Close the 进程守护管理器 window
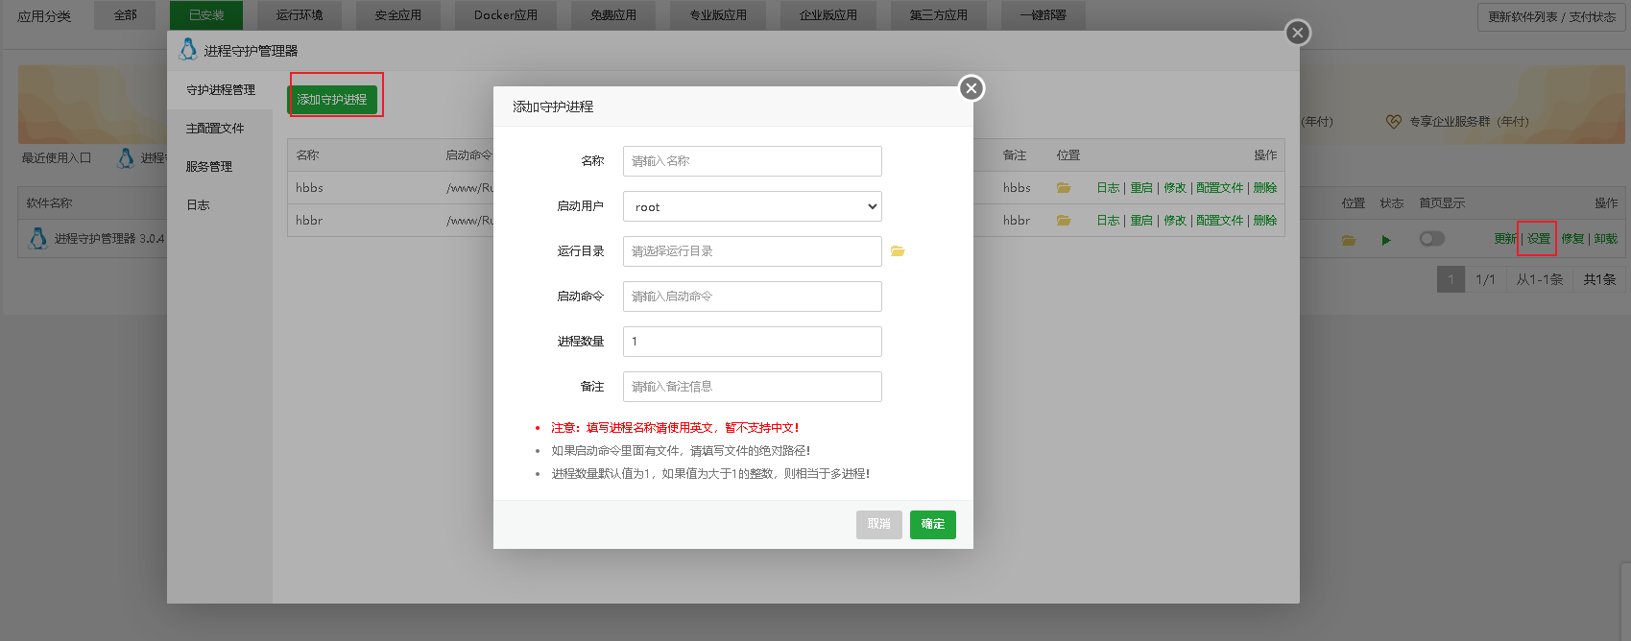 click(1297, 33)
